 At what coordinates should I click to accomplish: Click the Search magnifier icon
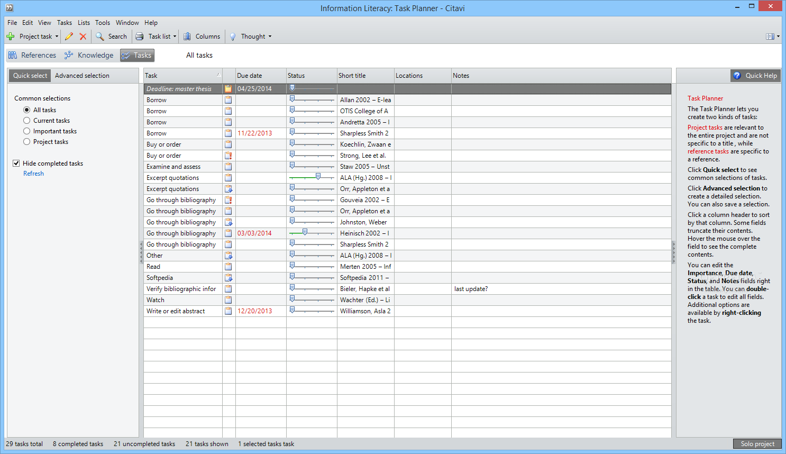(99, 37)
